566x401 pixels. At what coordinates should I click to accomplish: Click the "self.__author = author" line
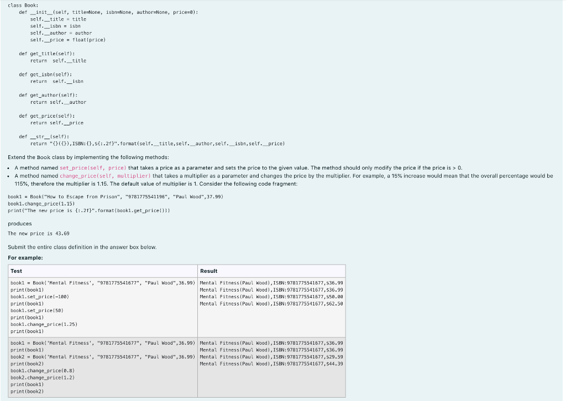coord(61,33)
